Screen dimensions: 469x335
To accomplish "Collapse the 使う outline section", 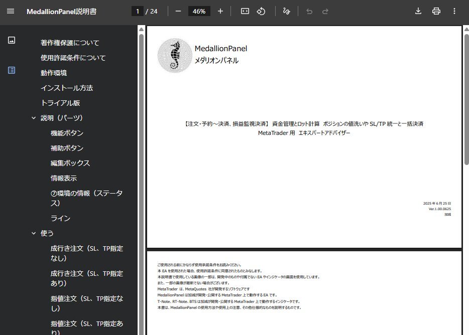I will [x=34, y=233].
